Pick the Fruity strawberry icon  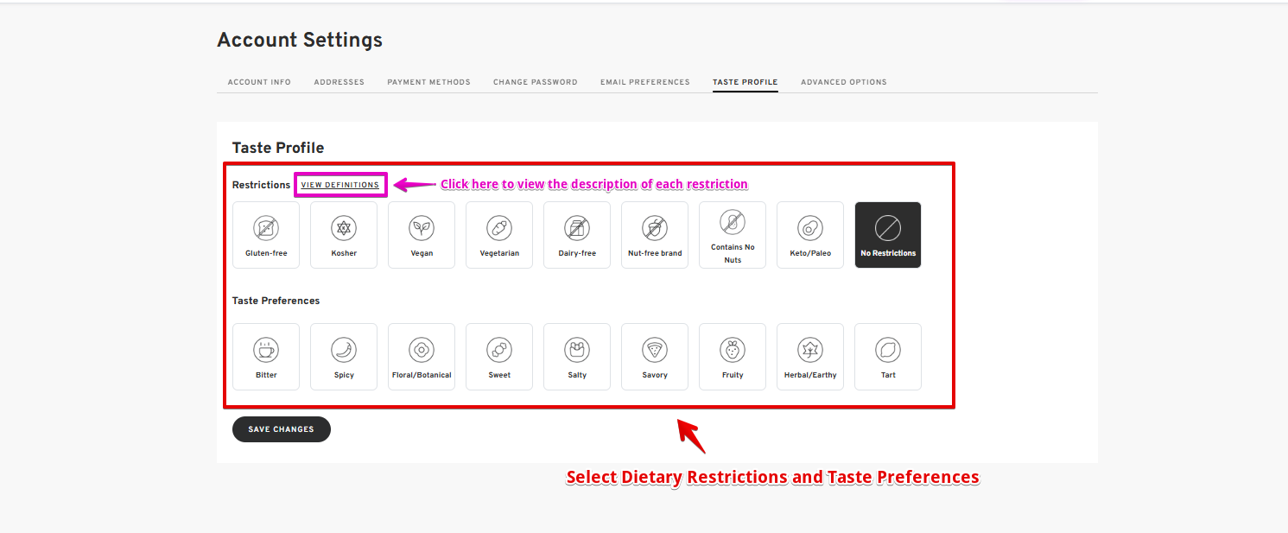(x=733, y=350)
